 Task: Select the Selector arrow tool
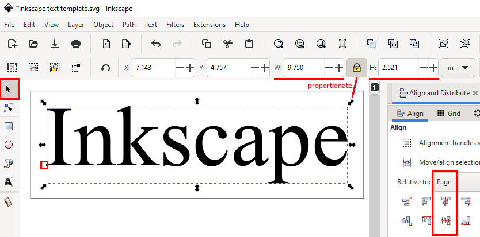(x=9, y=89)
